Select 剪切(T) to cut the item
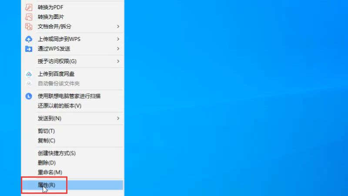This screenshot has width=348, height=196. [x=46, y=131]
